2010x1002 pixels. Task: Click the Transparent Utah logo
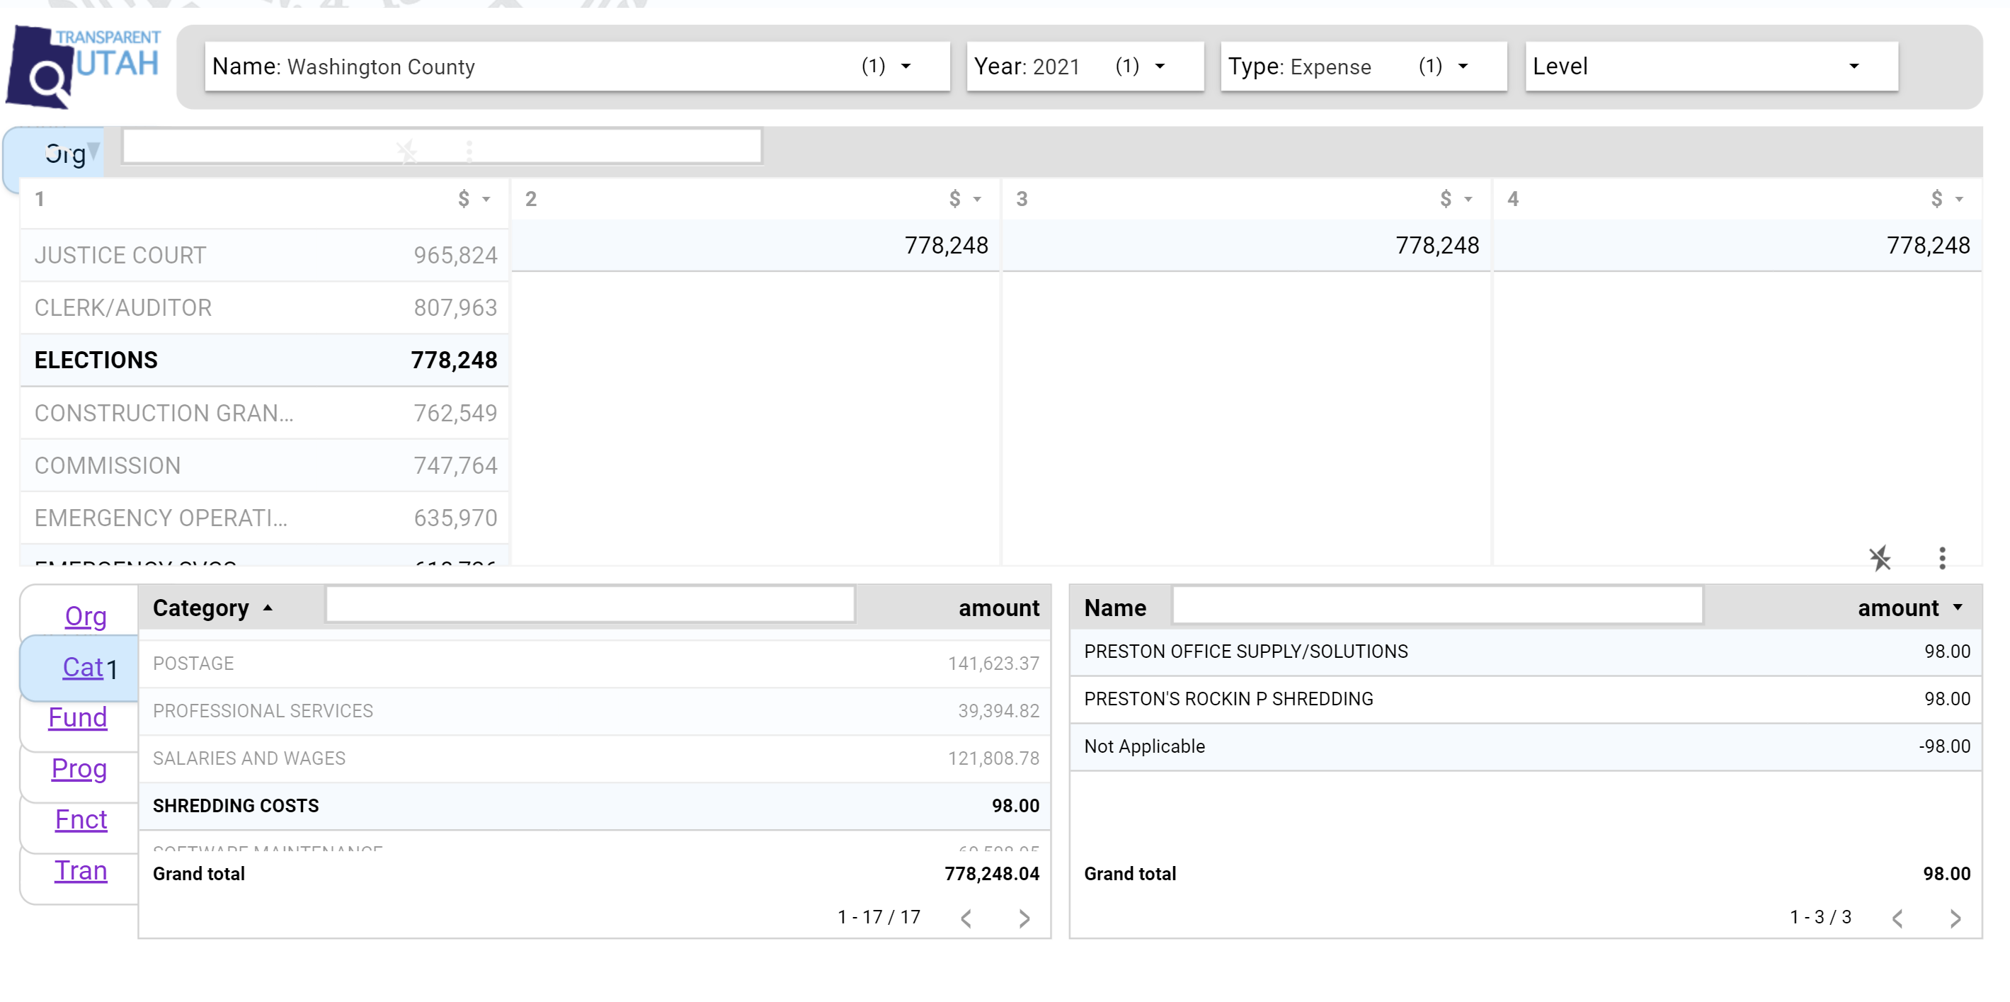point(84,67)
